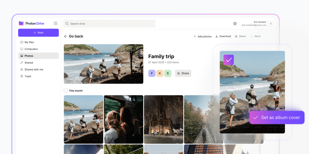
Task: Click the Family trip album cover image
Action: (x=104, y=64)
